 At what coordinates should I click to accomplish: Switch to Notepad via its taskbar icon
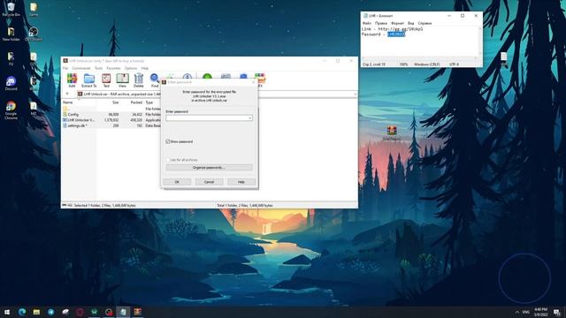pos(123,312)
